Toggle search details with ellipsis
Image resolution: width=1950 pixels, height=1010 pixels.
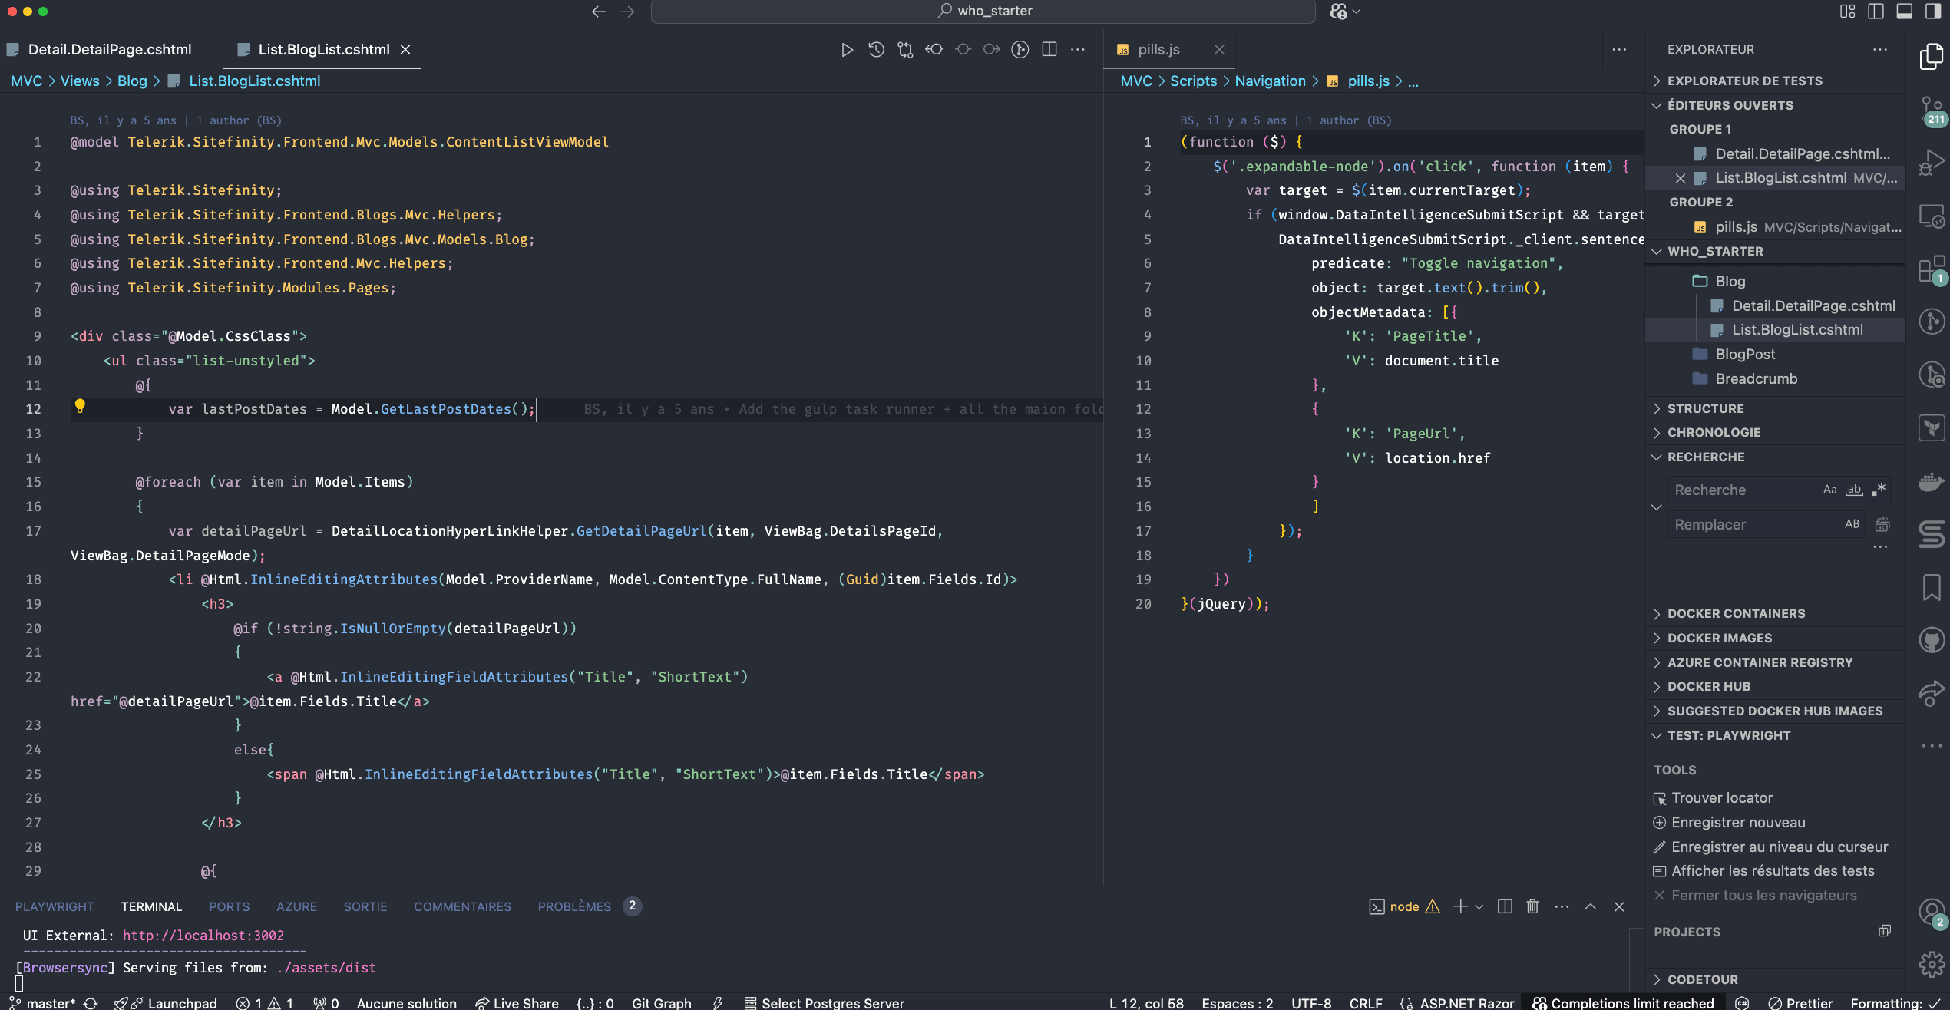click(1879, 547)
